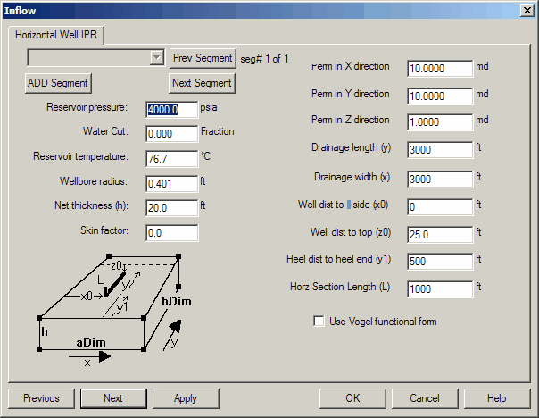
Task: Edit Perm in Z direction value
Action: 440,122
